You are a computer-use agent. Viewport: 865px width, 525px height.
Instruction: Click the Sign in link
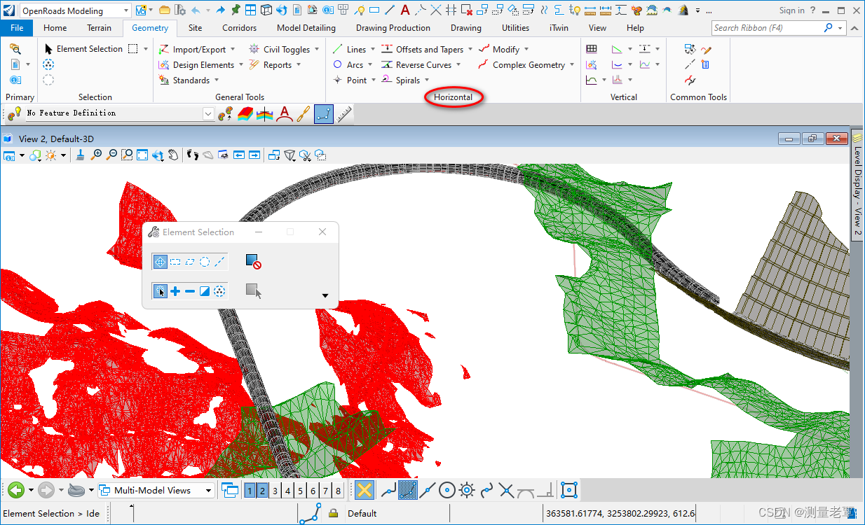[792, 10]
